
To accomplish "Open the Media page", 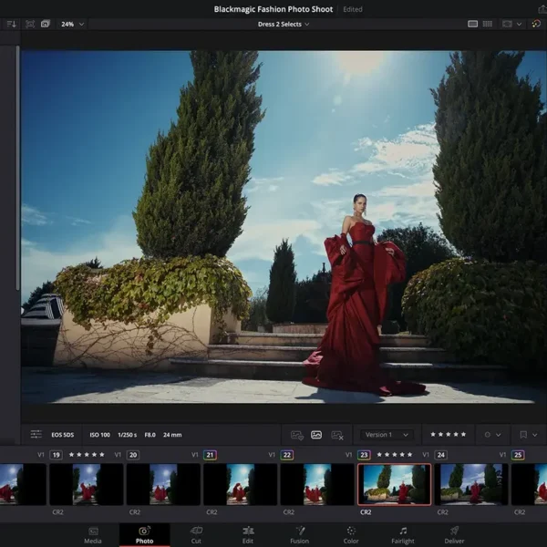I will tap(93, 534).
